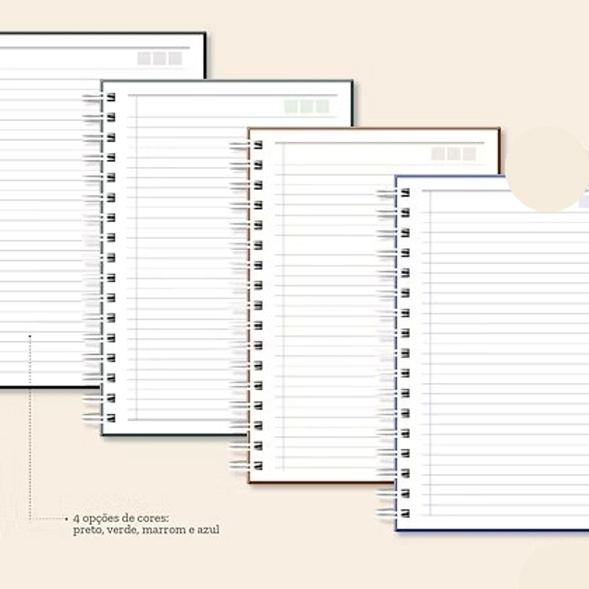The width and height of the screenshot is (589, 589).
Task: Click the brown notebook's first tab square
Action: [438, 153]
